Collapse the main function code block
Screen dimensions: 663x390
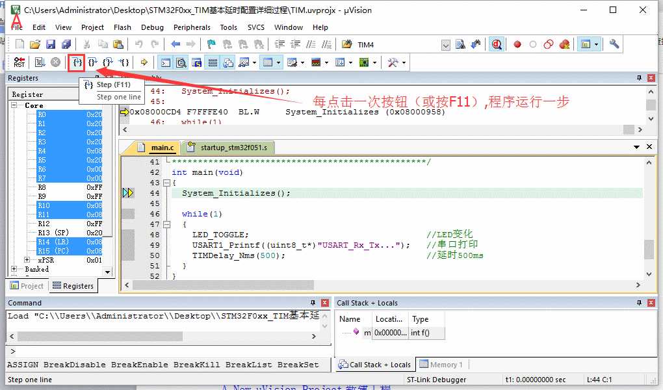(x=166, y=183)
